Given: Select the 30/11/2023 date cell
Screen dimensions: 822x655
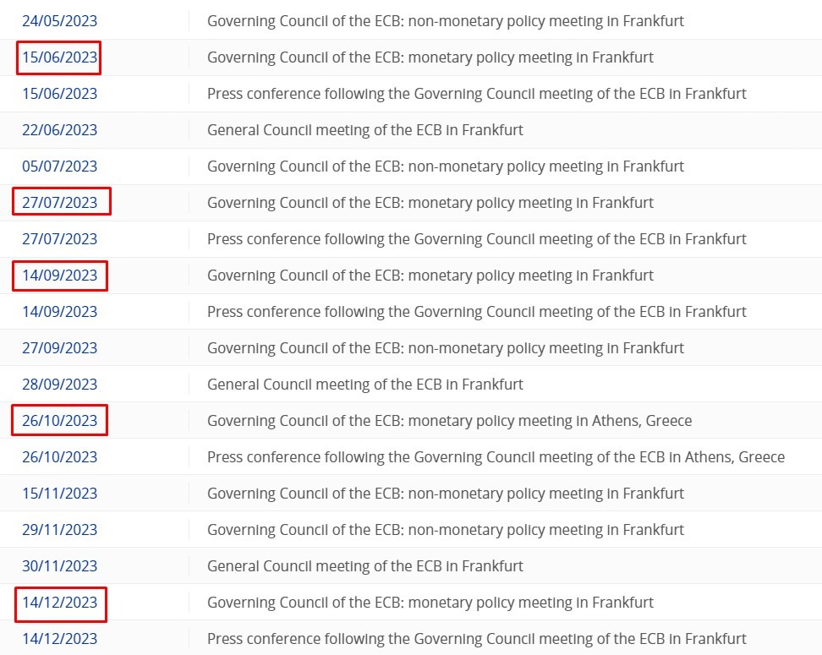Looking at the screenshot, I should [x=59, y=566].
